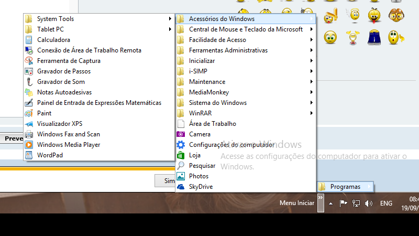Click the emoticon pointing finger right
The height and width of the screenshot is (236, 419).
tap(396, 37)
